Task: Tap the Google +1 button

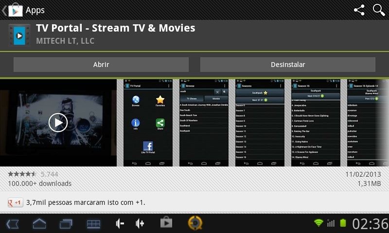Action: coord(16,202)
